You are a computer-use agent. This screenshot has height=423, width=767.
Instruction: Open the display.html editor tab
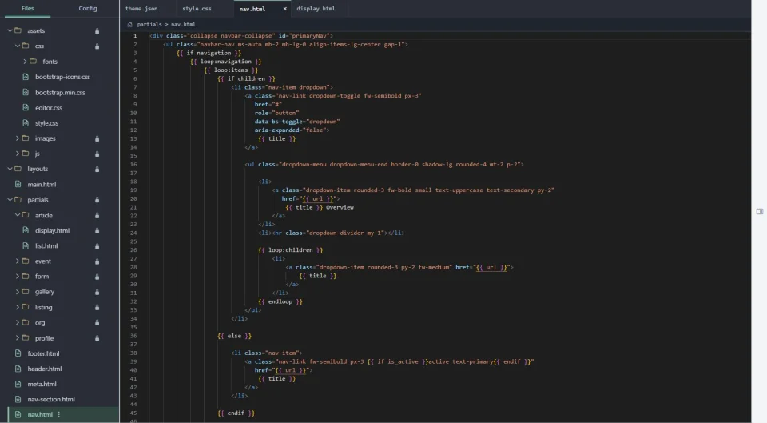pyautogui.click(x=316, y=8)
